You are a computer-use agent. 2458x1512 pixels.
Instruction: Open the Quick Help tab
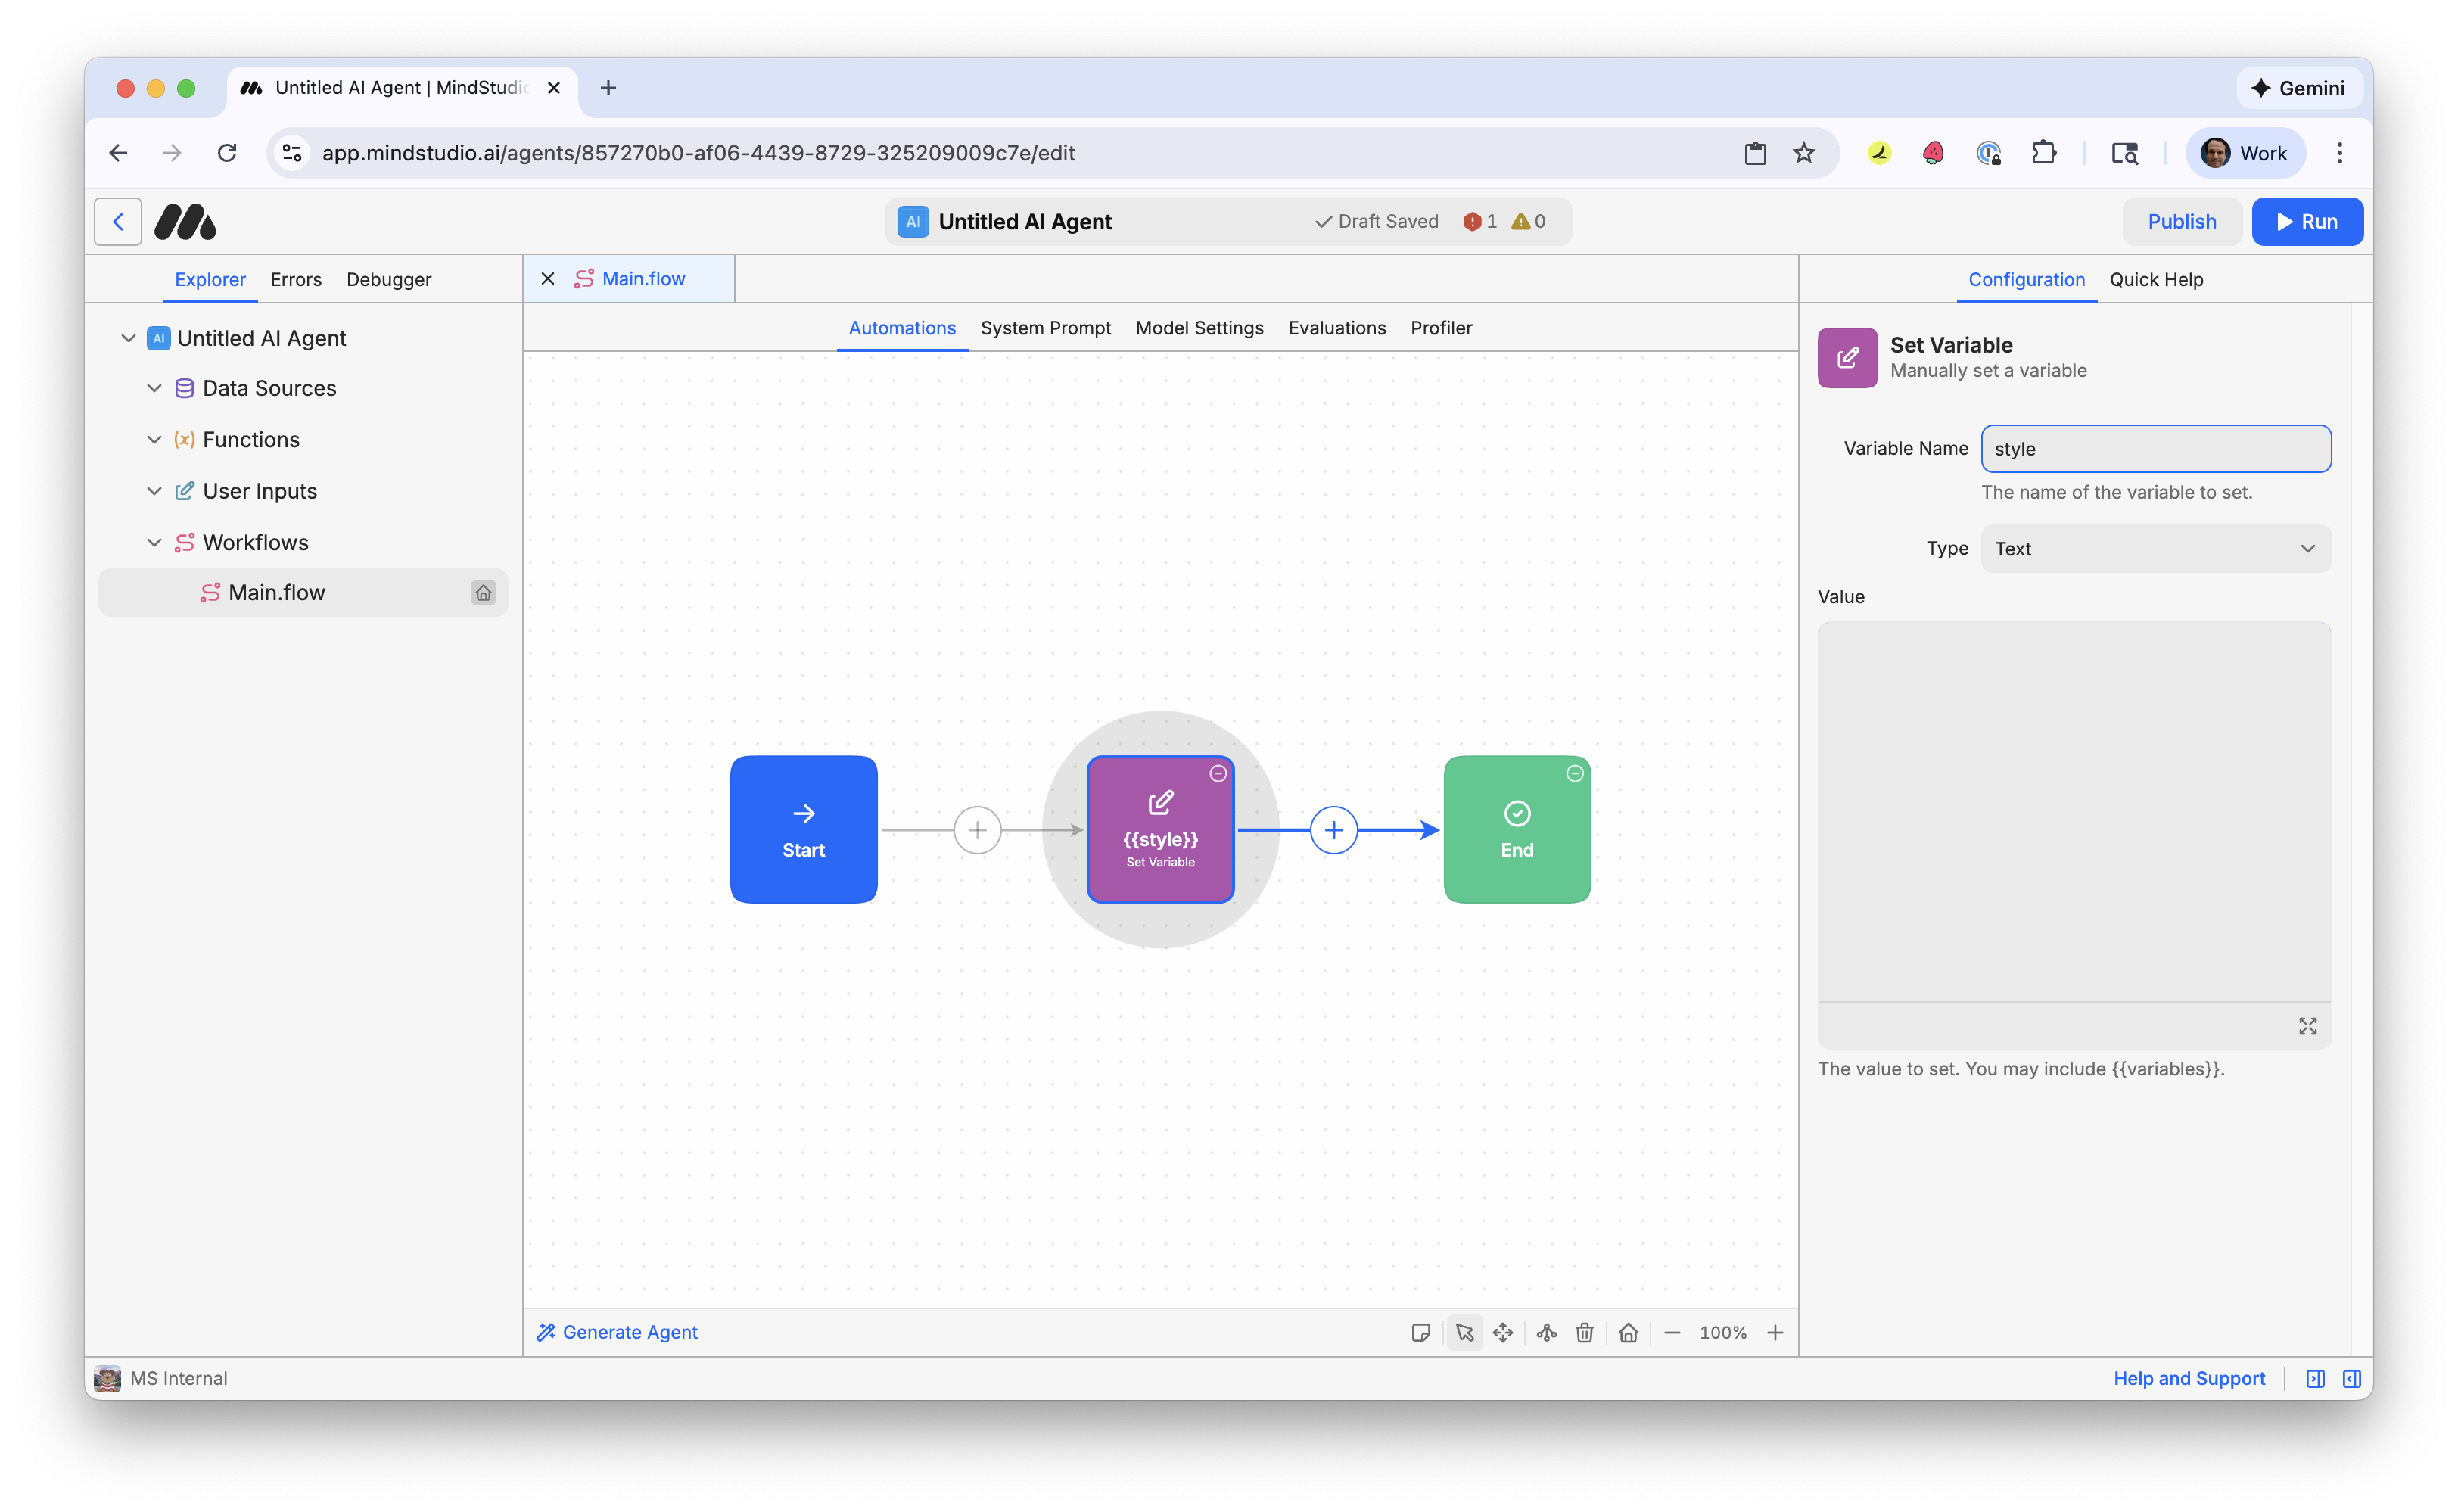2156,279
